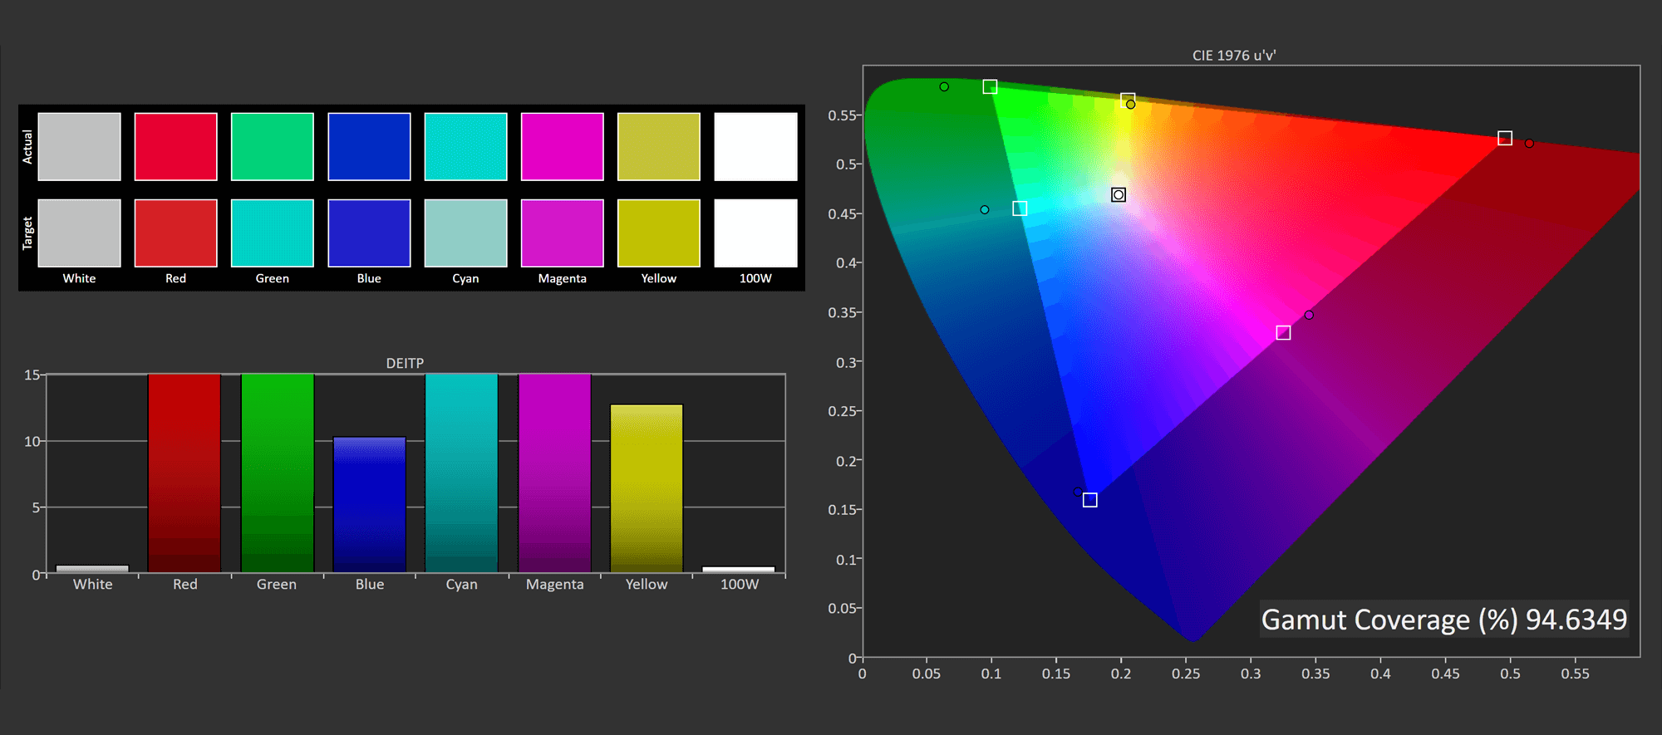Click the Actual Magenta color swatch
Screen dimensions: 1662x735
coord(562,147)
